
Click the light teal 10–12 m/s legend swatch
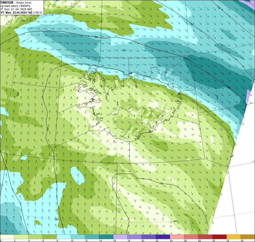tap(78, 237)
